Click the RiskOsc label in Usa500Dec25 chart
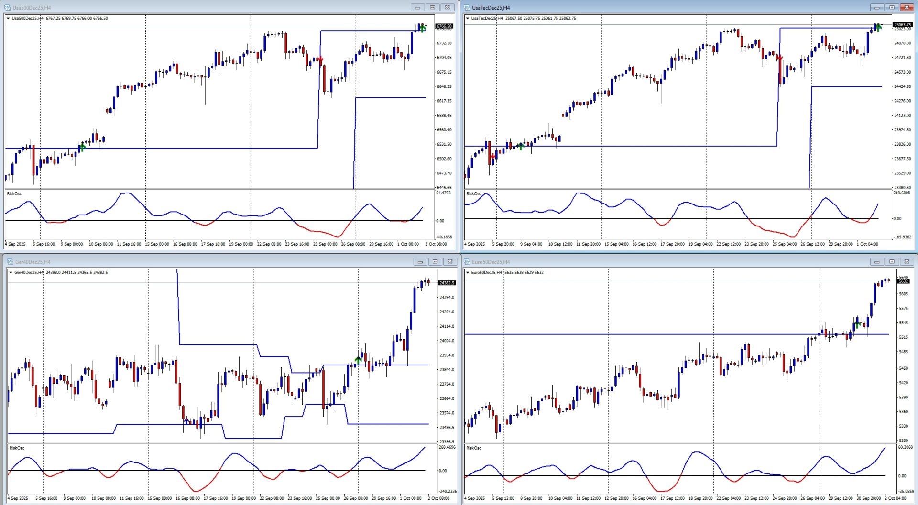Image resolution: width=918 pixels, height=505 pixels. (14, 194)
